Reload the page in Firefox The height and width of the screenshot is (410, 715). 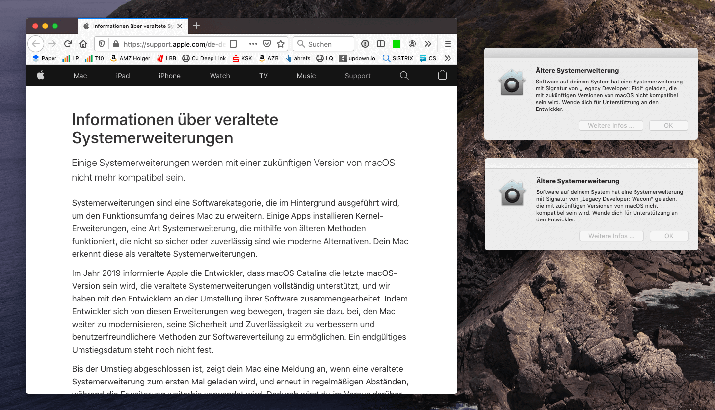[x=68, y=44]
